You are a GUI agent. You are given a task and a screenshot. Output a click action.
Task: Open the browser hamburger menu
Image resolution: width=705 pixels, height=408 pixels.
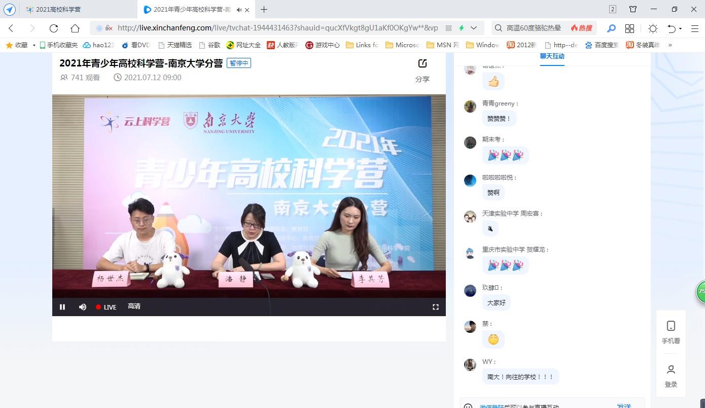pyautogui.click(x=695, y=28)
